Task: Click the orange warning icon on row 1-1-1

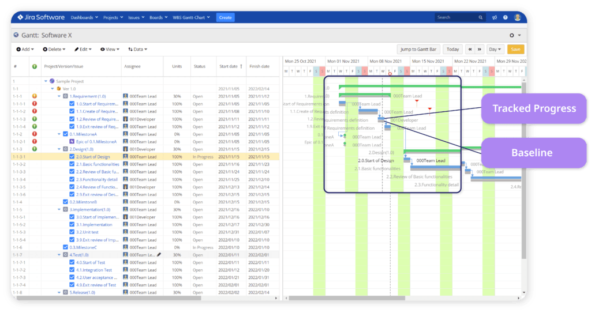Action: coord(34,96)
